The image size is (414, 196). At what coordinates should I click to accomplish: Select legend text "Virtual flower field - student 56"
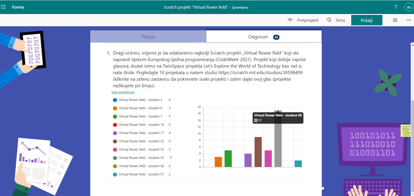(141, 166)
